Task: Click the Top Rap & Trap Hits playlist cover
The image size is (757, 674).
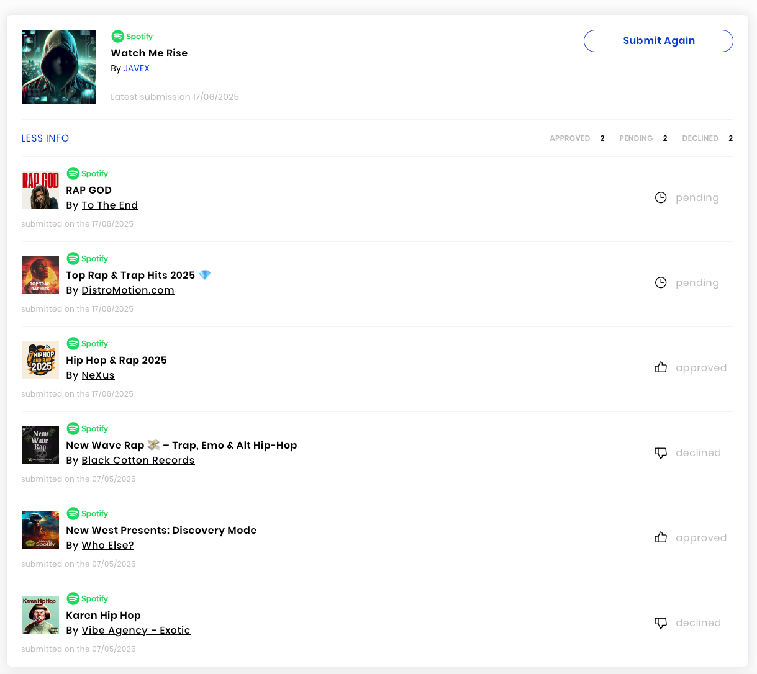Action: (40, 275)
